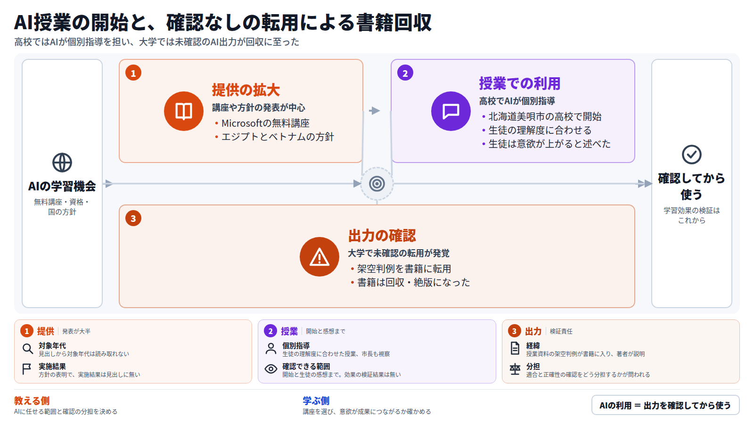Click the 架空判例を書籍に転用 bullet
The height and width of the screenshot is (424, 754).
[401, 269]
